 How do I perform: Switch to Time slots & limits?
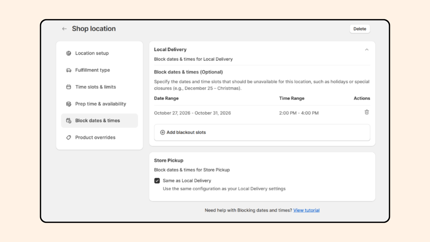pyautogui.click(x=99, y=87)
